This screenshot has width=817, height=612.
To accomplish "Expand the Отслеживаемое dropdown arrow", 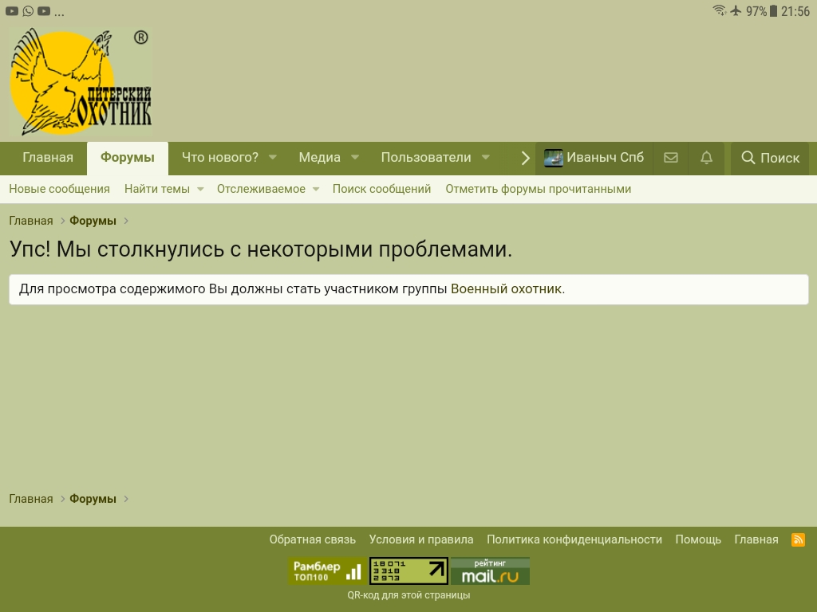I will 316,190.
